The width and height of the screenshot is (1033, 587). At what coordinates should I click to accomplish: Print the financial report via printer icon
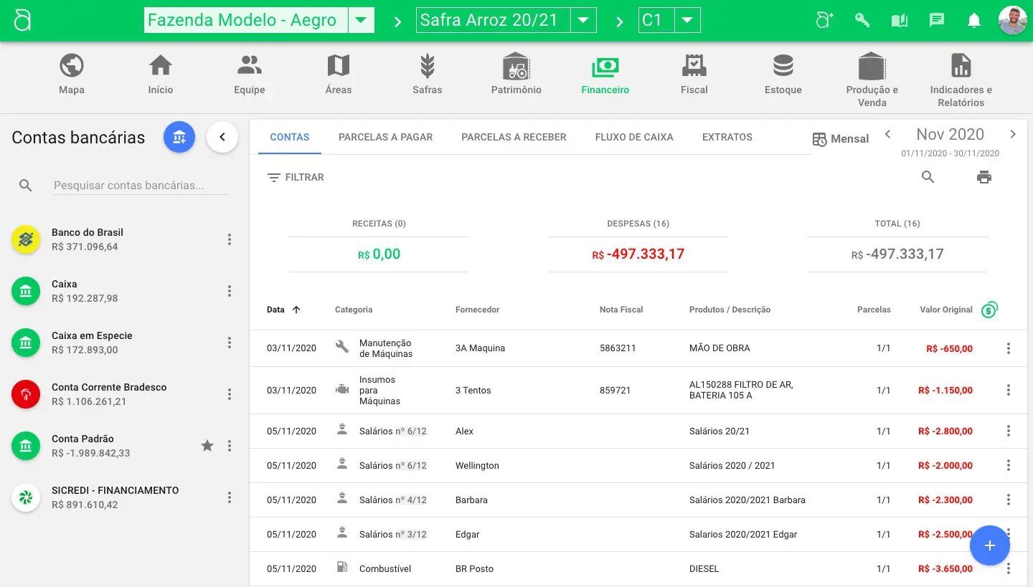pyautogui.click(x=984, y=176)
